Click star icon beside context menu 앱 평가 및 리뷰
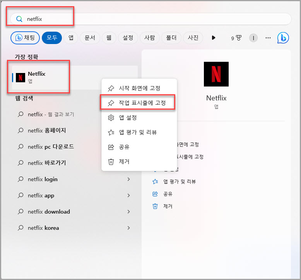Screen dimensions: 301x280 coord(111,132)
